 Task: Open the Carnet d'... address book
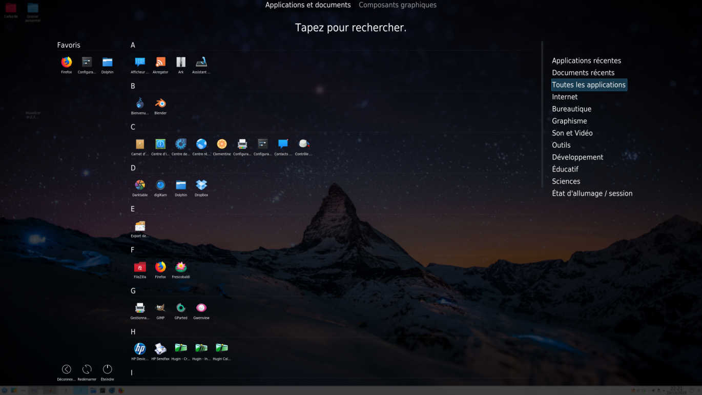pyautogui.click(x=140, y=144)
